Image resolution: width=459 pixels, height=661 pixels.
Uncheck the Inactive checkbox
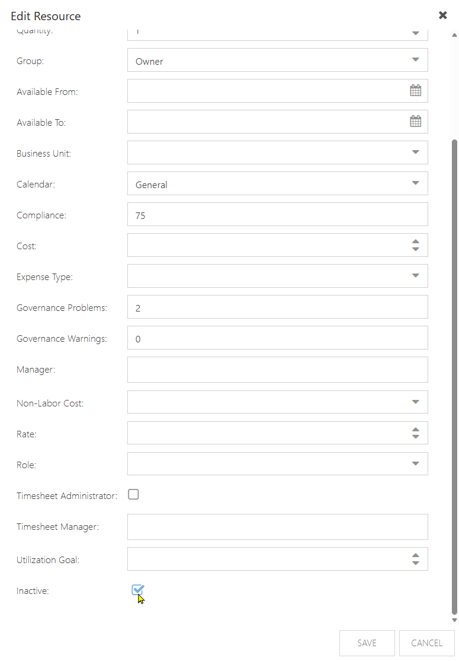(x=137, y=589)
